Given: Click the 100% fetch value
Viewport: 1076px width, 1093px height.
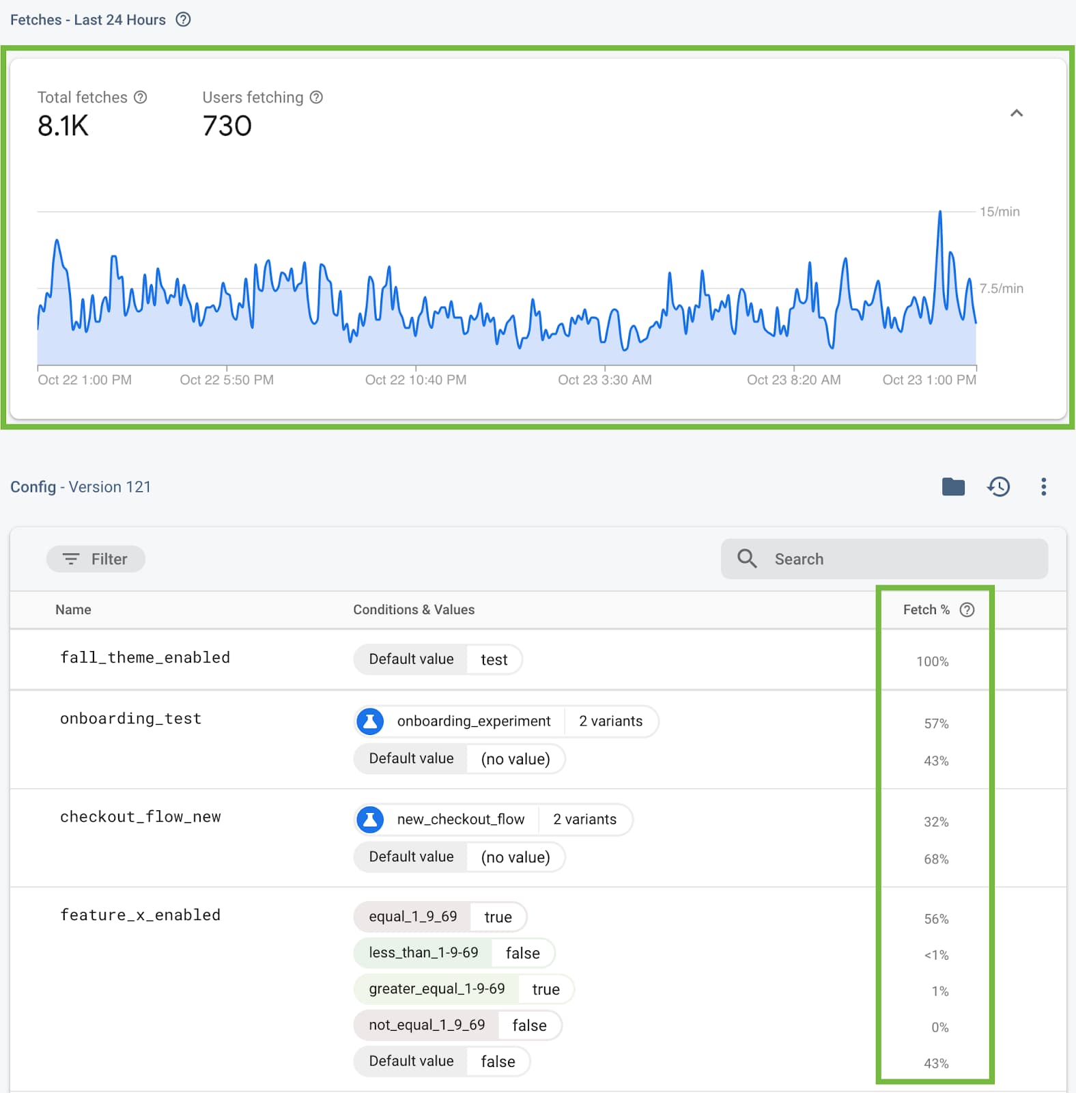Looking at the screenshot, I should tap(932, 661).
